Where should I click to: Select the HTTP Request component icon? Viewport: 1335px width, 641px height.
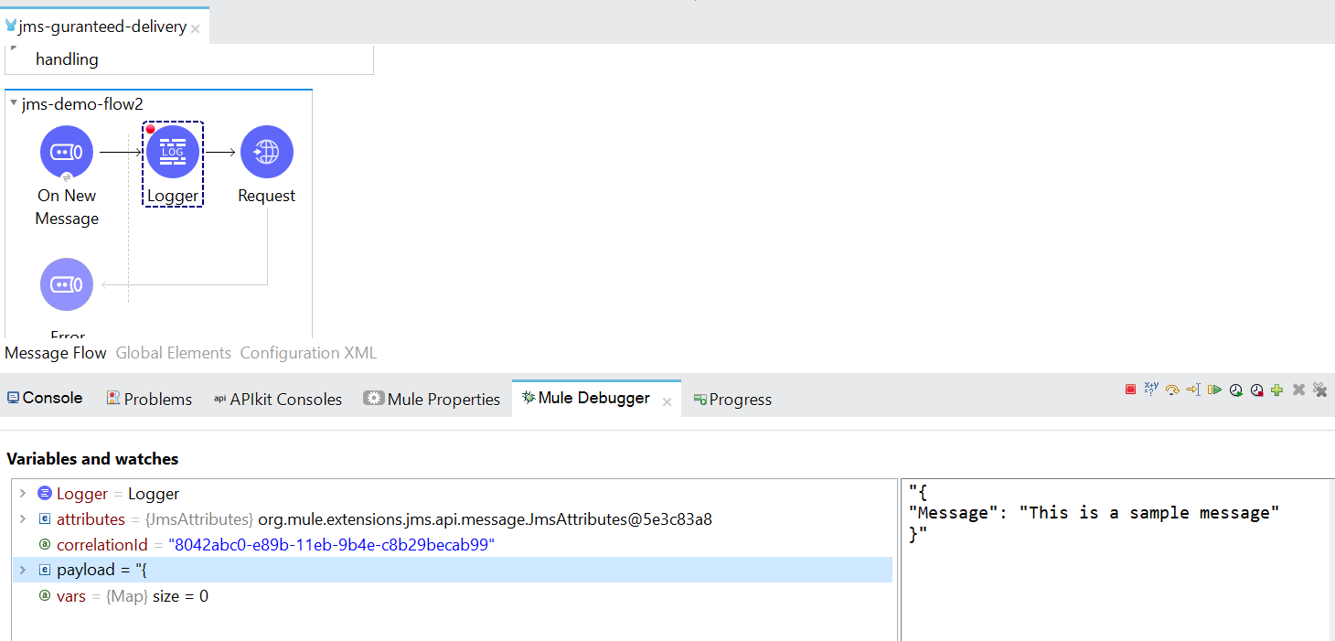pos(266,152)
